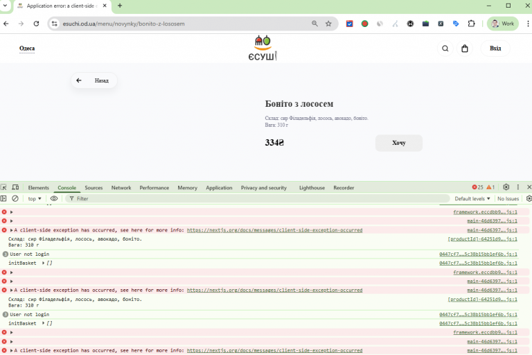Bookmark this page with the star icon
Viewport: 532px width, 355px height.
point(328,24)
